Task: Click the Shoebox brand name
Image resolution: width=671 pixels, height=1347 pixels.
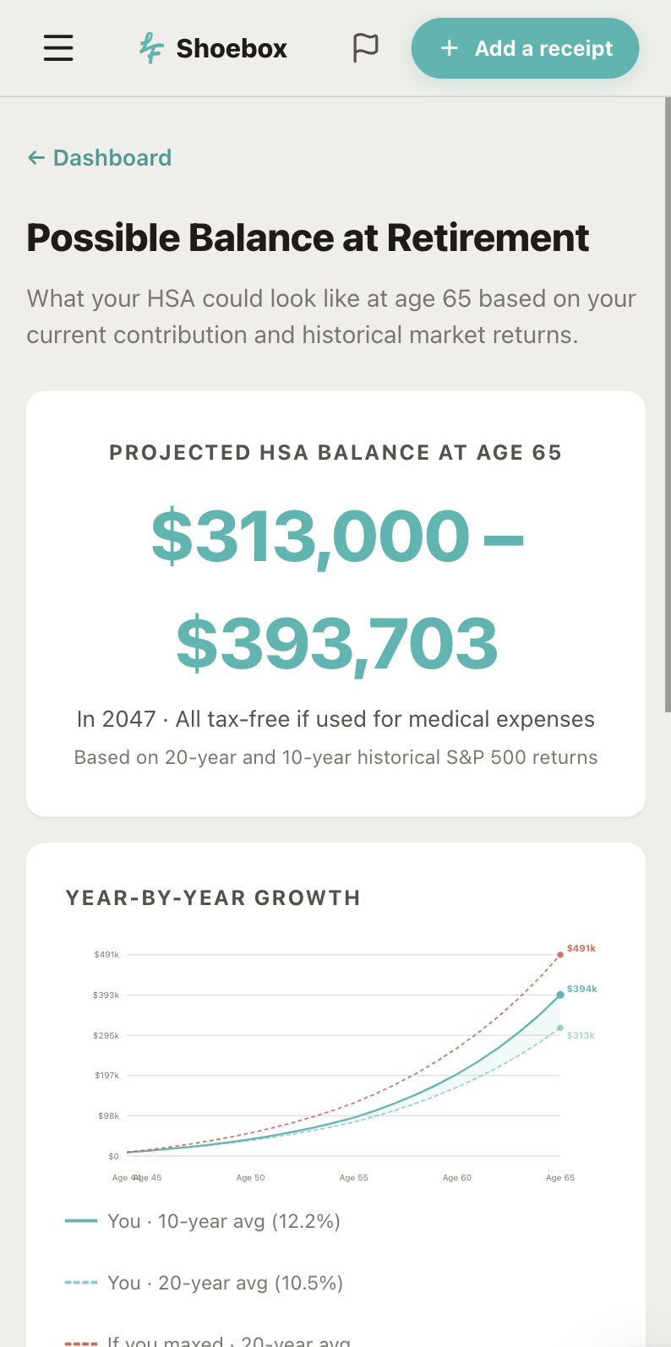Action: (x=232, y=48)
